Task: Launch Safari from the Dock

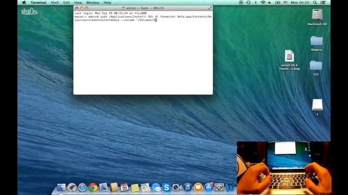Action: coord(82,187)
